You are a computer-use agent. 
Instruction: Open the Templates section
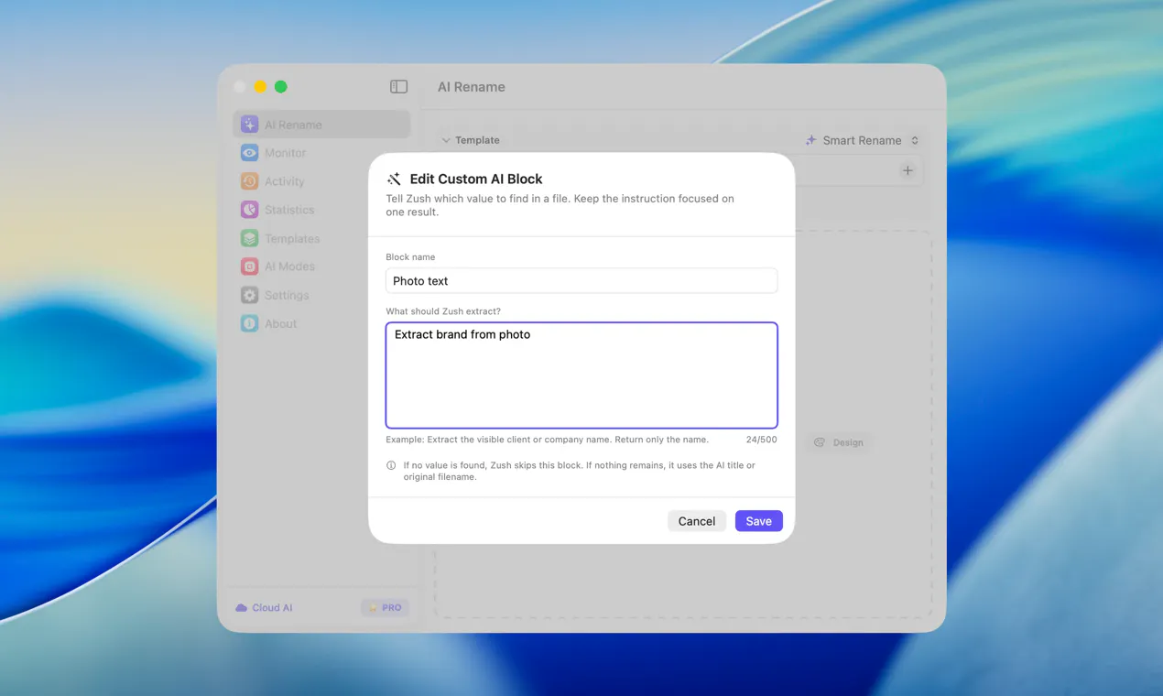tap(292, 238)
